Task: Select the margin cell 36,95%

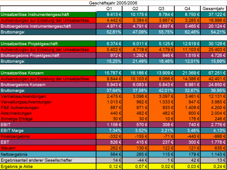Action: [214, 91]
